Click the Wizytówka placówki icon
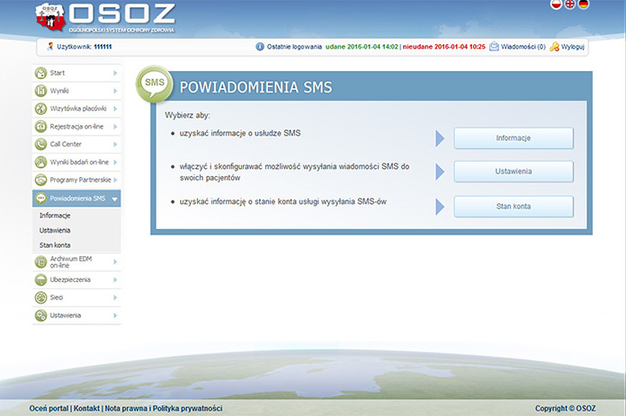626x416 pixels. 40,109
